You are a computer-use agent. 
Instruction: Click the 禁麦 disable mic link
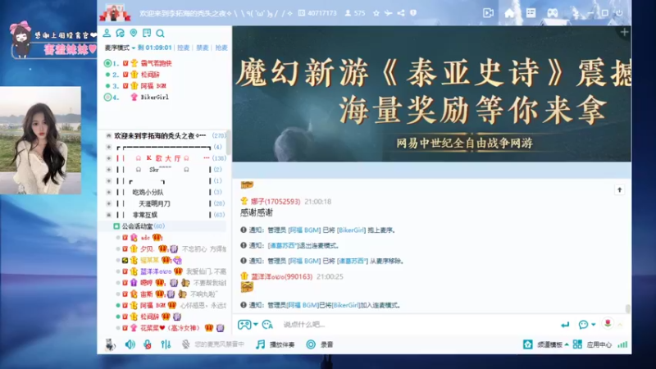[203, 48]
